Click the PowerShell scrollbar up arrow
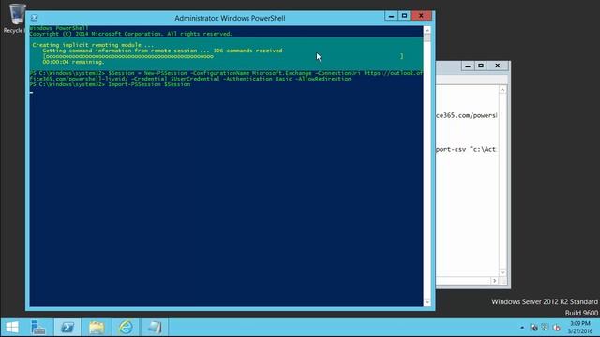Screen dimensions: 600x337 tap(427, 30)
